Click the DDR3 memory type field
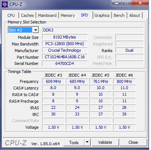This screenshot has height=150, width=151. pyautogui.click(x=93, y=30)
